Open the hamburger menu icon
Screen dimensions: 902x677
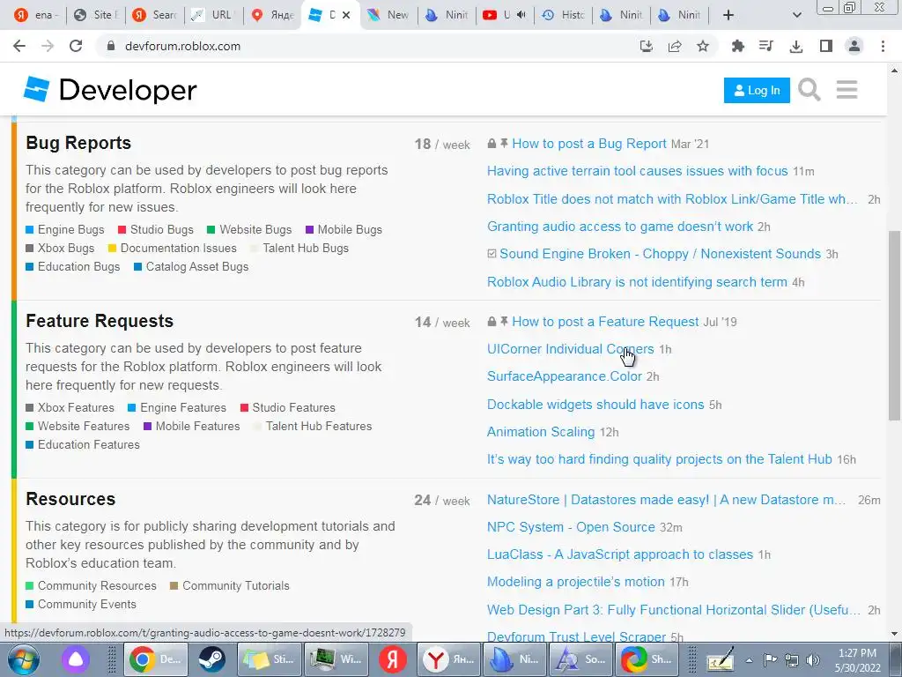coord(847,90)
